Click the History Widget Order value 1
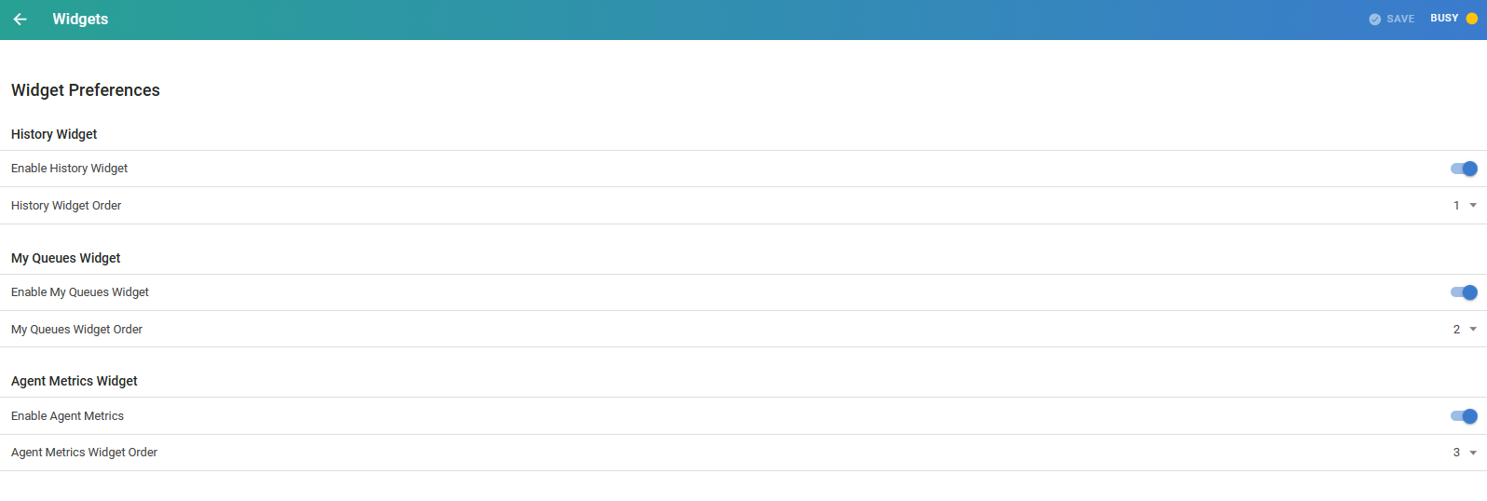This screenshot has height=501, width=1487. [1456, 206]
